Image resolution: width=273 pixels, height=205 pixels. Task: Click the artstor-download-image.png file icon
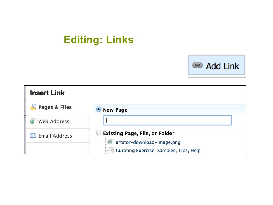pyautogui.click(x=111, y=142)
